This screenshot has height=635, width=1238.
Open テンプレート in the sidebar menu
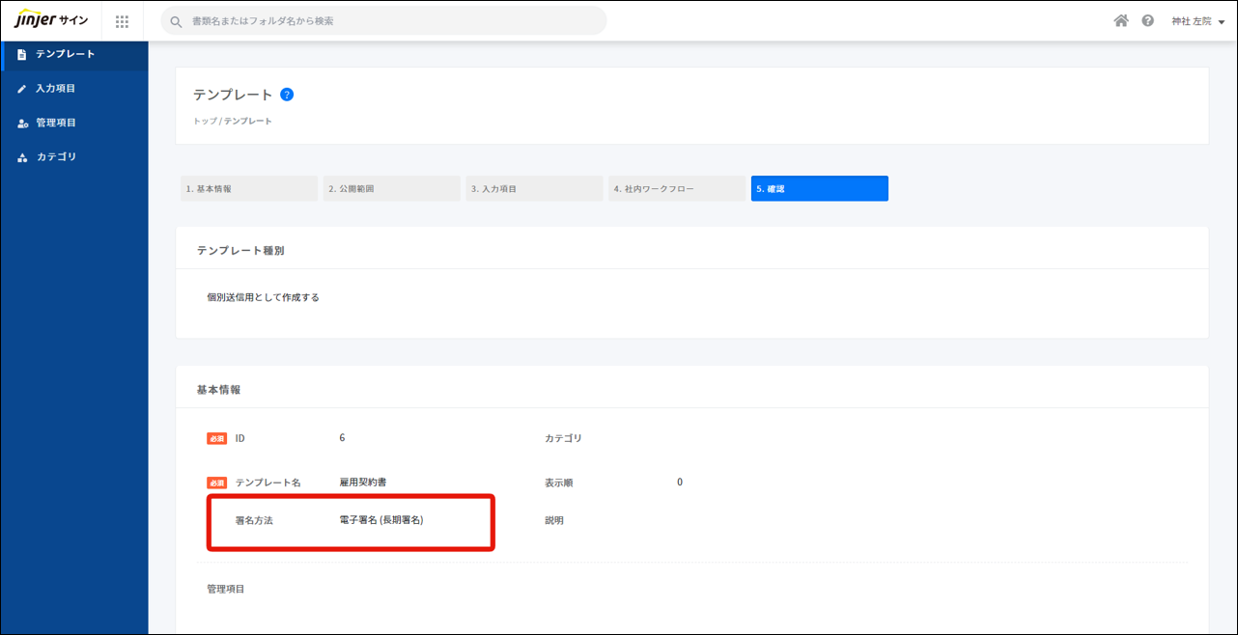(65, 54)
